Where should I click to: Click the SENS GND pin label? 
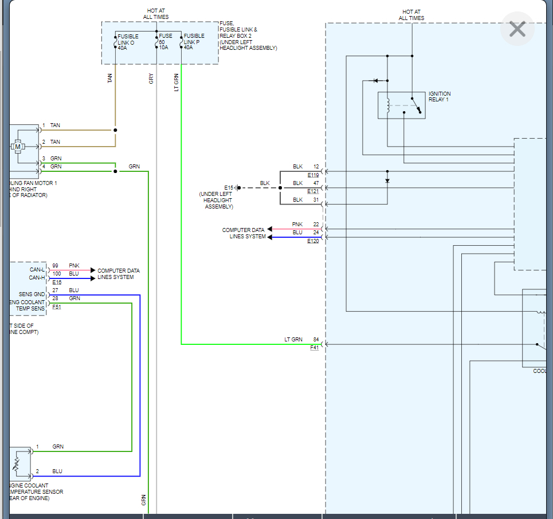click(x=32, y=294)
